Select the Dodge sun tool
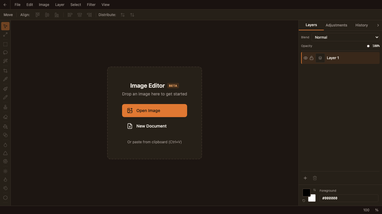 (x=5, y=171)
